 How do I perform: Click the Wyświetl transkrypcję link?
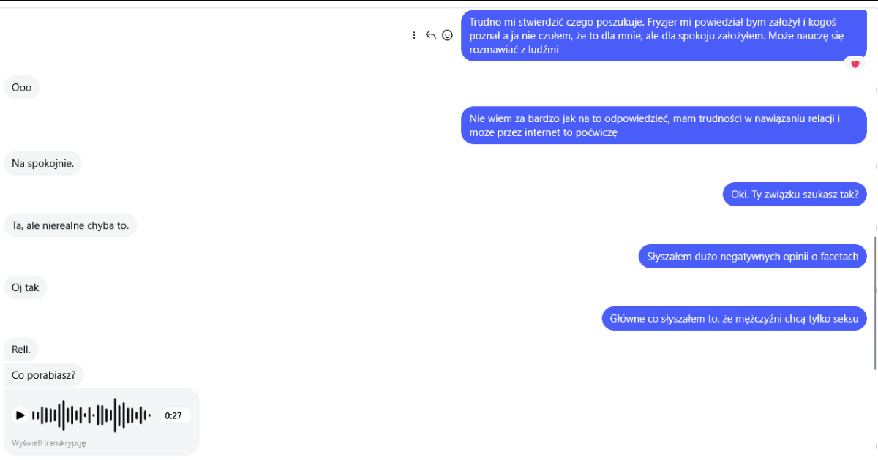pos(49,443)
